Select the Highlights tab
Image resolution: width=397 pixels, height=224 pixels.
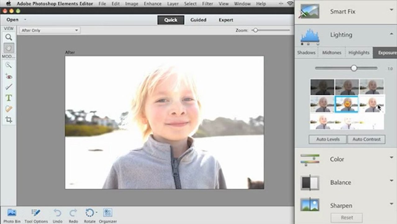(x=359, y=53)
